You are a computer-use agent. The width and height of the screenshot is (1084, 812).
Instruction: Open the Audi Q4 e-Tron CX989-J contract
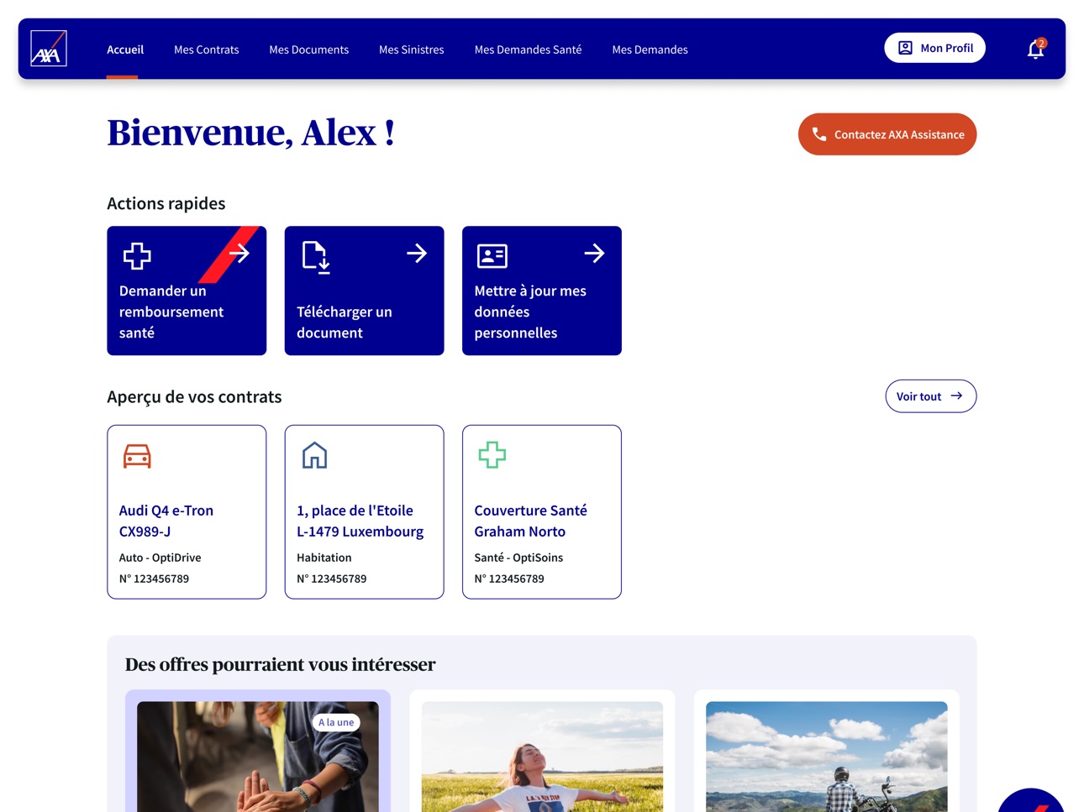pyautogui.click(x=187, y=511)
